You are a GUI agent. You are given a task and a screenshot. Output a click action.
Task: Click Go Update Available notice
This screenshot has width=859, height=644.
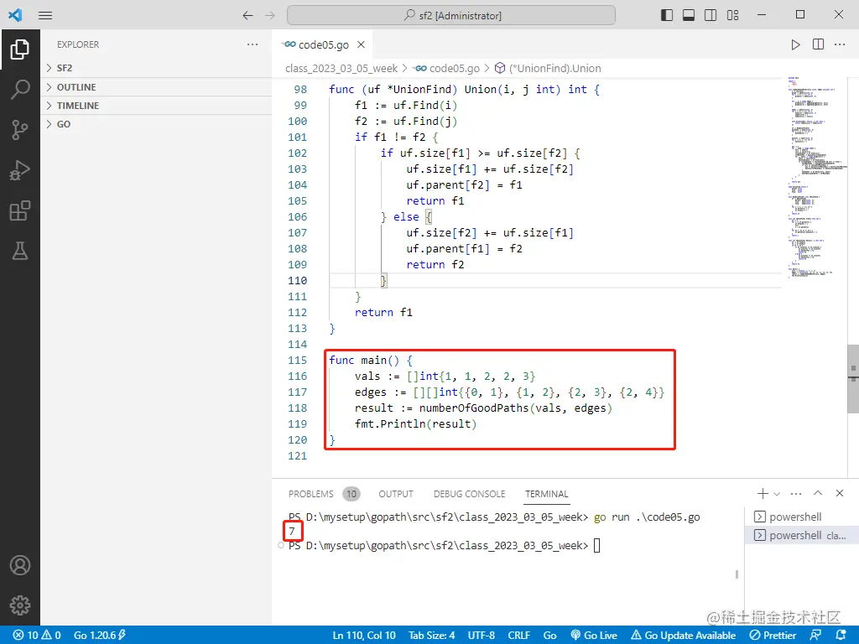coord(683,636)
